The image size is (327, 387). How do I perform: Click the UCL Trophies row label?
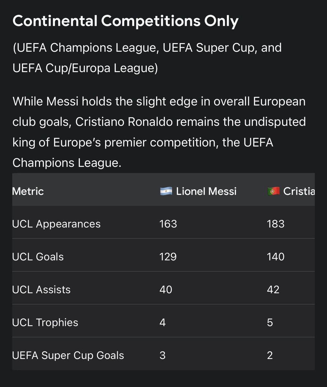pos(45,322)
